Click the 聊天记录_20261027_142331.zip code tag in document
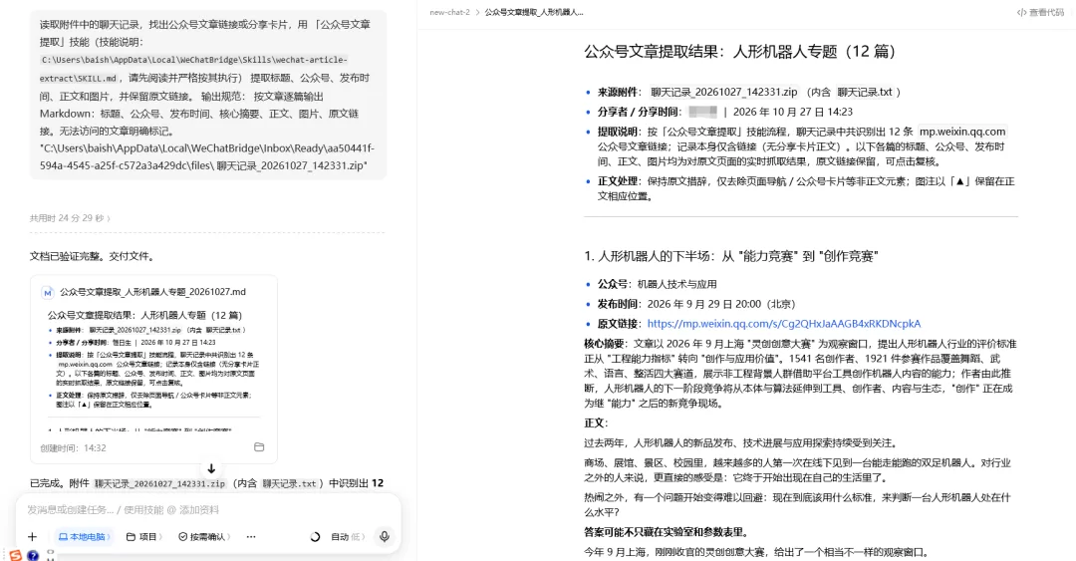Image resolution: width=1076 pixels, height=561 pixels. [x=724, y=92]
